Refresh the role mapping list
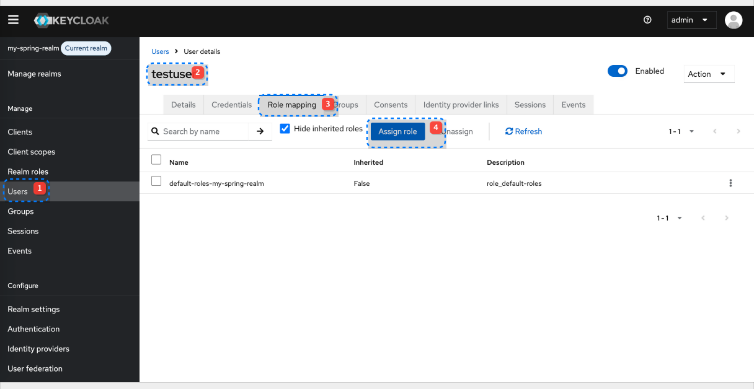 point(523,131)
